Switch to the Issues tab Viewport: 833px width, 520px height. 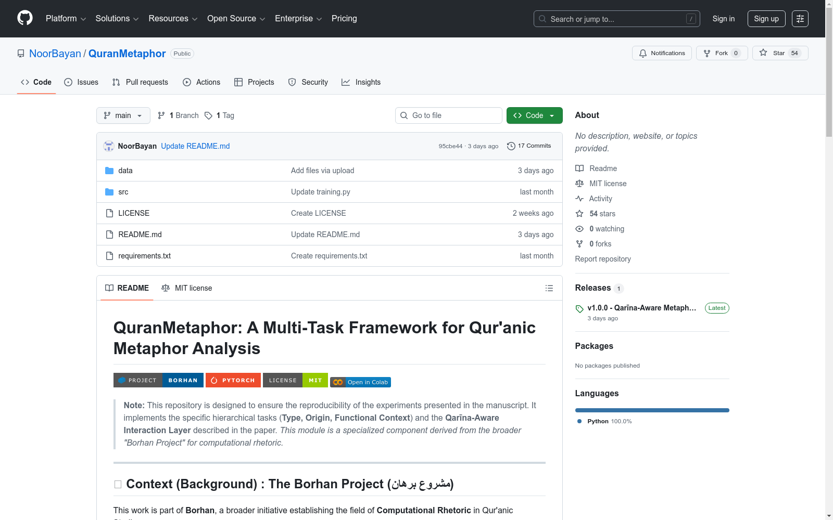point(81,82)
